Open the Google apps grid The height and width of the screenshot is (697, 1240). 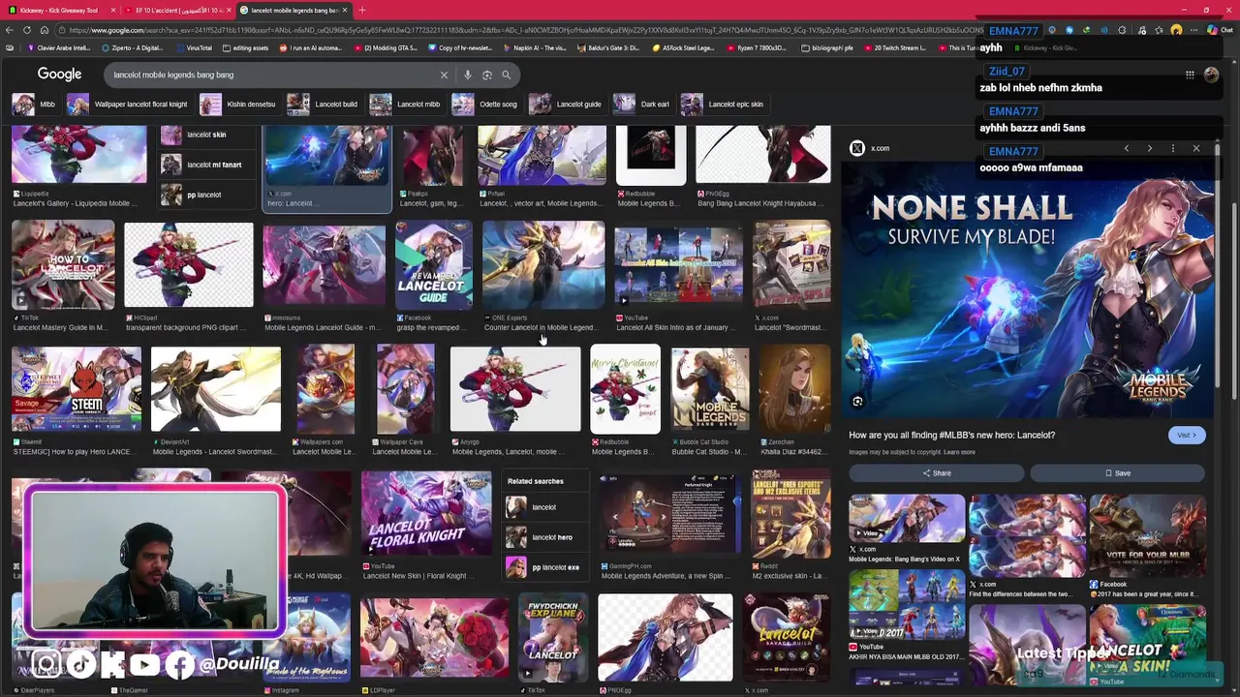point(1190,75)
